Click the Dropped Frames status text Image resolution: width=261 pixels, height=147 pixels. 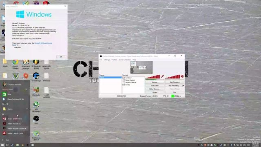click(x=148, y=96)
